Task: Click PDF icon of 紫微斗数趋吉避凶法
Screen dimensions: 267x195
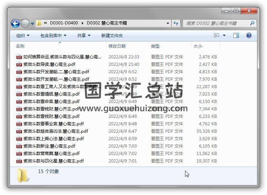Action: (19, 131)
